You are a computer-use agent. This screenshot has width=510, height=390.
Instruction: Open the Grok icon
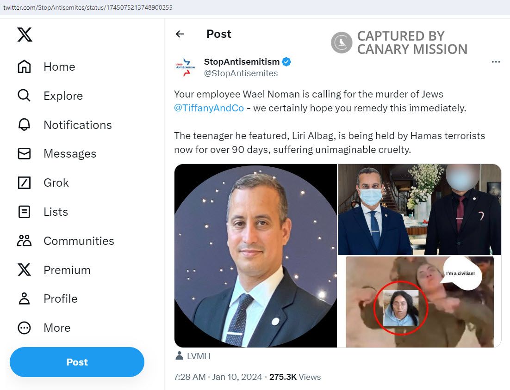24,183
